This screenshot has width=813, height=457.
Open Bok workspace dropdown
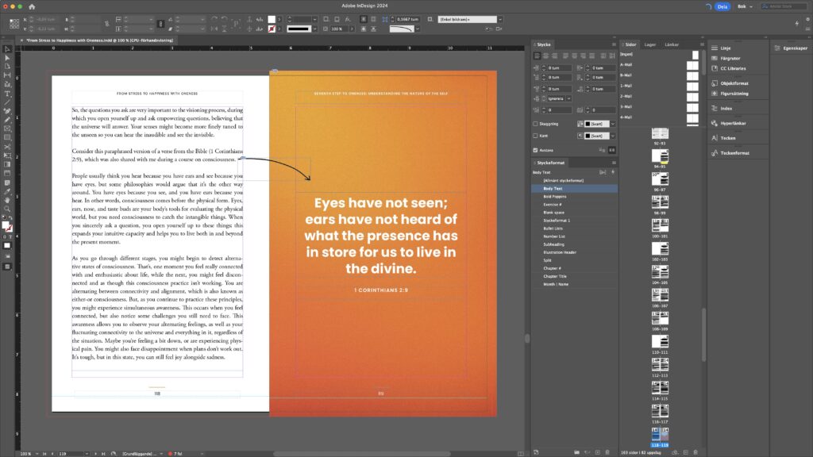745,6
